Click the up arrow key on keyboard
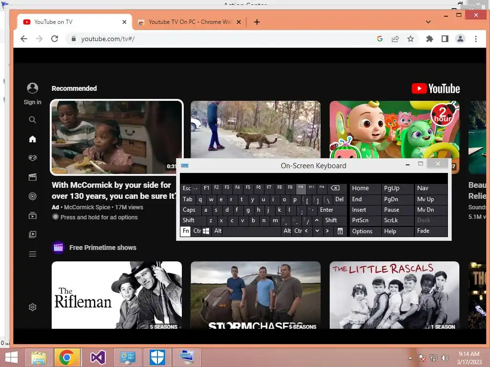The height and width of the screenshot is (367, 490). 317,220
